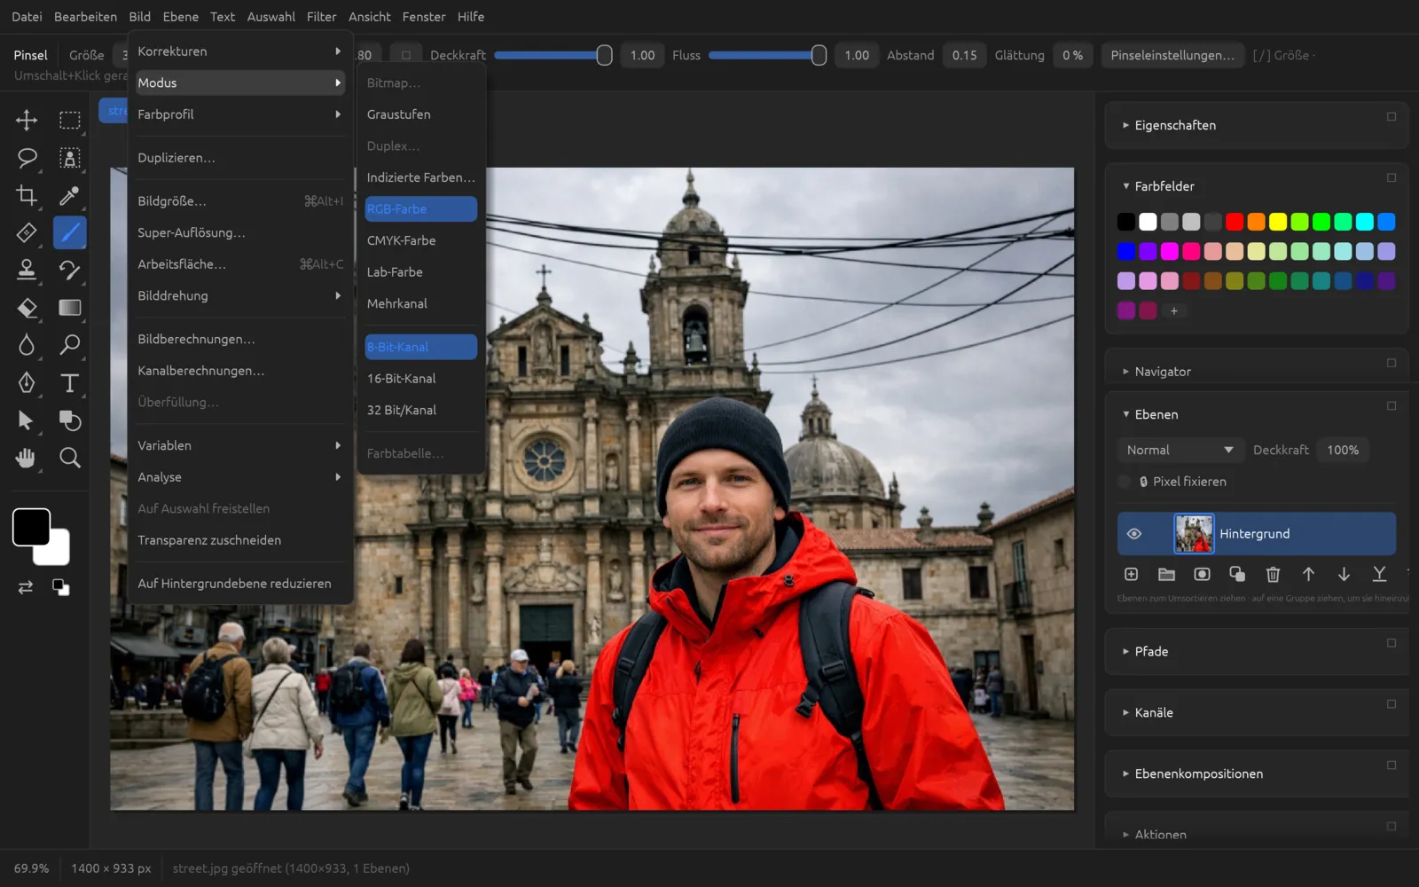Click the Hintergrund layer thumbnail
The image size is (1419, 887).
1194,534
